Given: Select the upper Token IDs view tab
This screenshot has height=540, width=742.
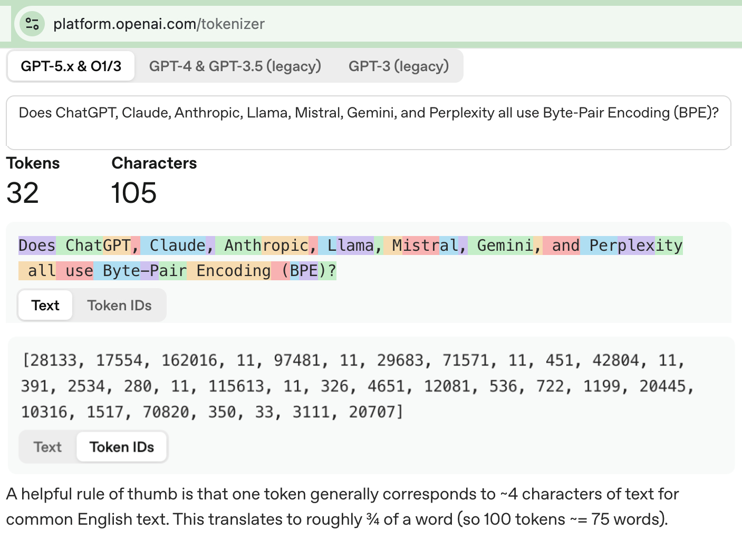Looking at the screenshot, I should tap(120, 305).
